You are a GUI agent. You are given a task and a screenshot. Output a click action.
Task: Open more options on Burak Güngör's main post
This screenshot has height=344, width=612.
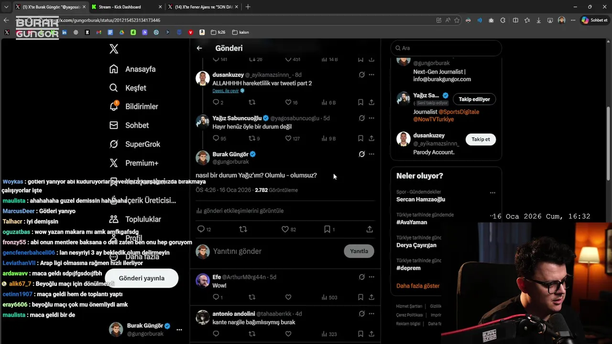372,154
